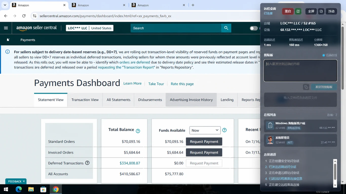Viewport: 346px width, 194px height.
Task: Launch Microsoft Edge from the taskbar
Action: (x=18, y=189)
